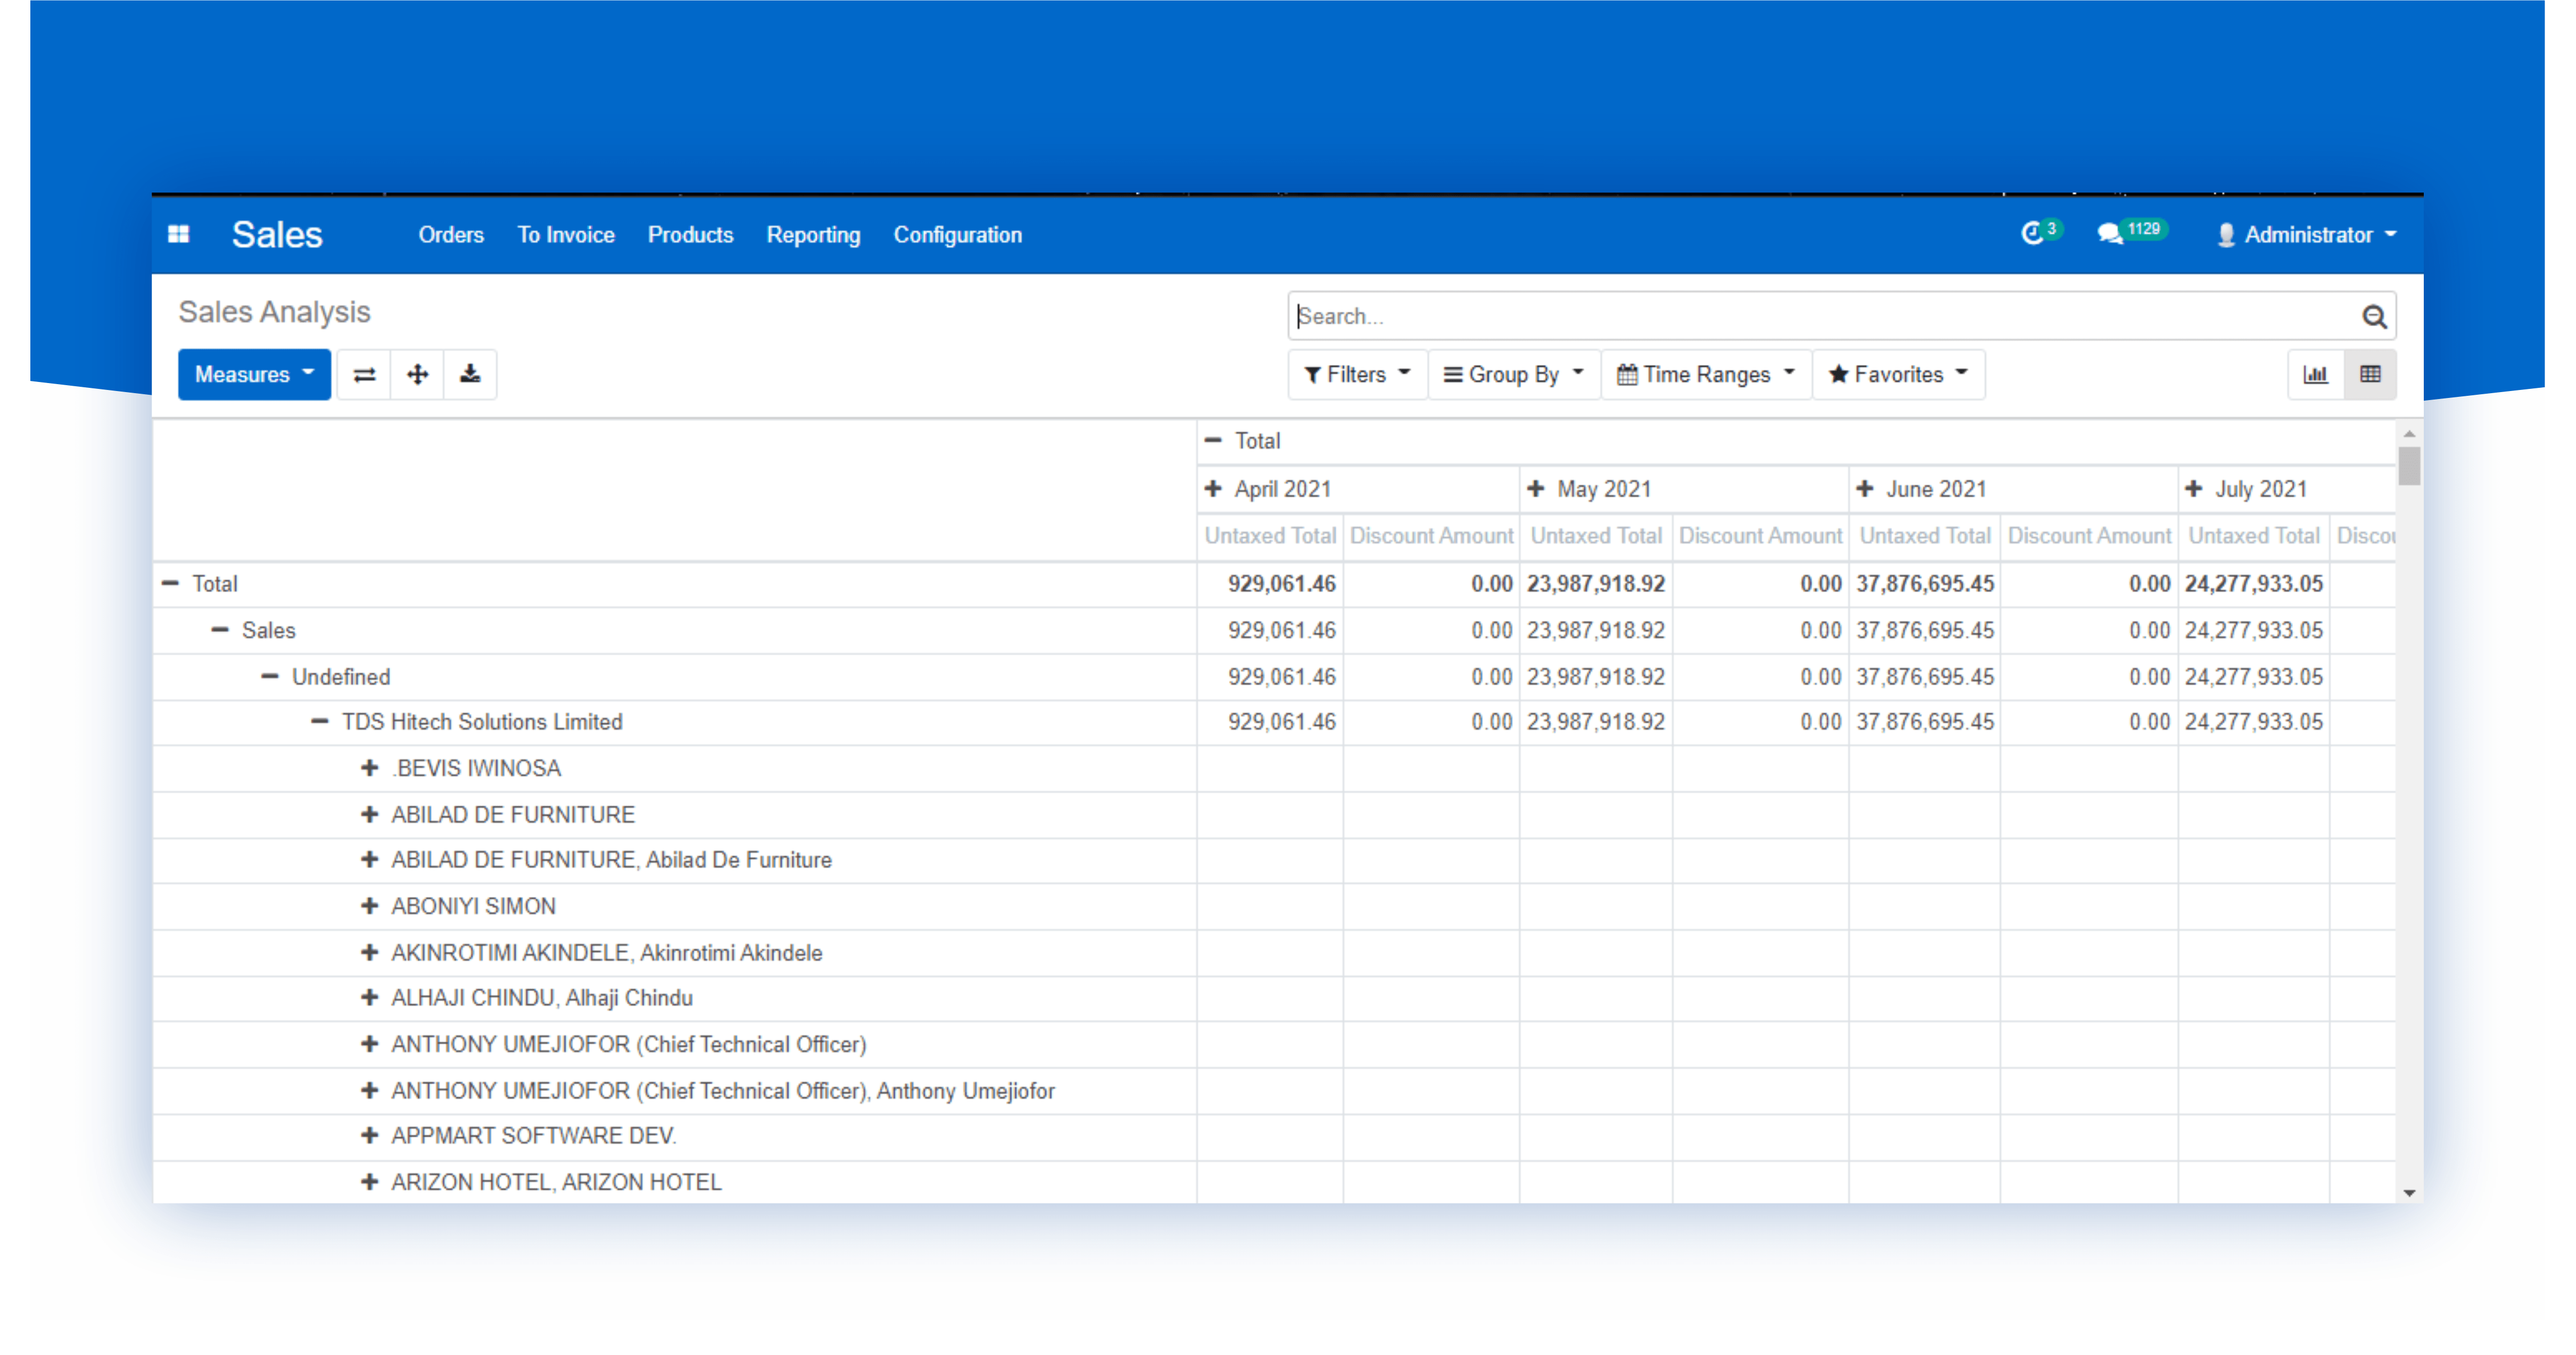Click Sales row value 23,987,918.92

pyautogui.click(x=1595, y=631)
